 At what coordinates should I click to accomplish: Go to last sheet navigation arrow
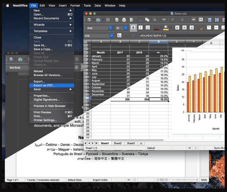[96, 143]
